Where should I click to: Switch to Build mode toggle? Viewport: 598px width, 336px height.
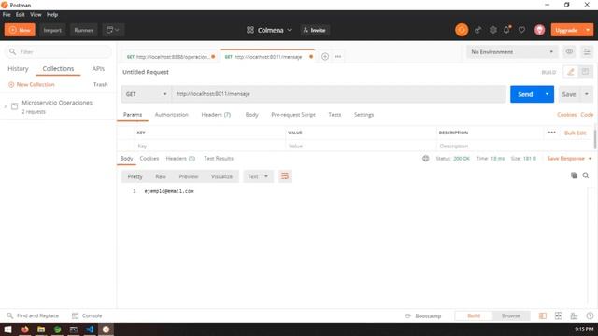click(x=474, y=315)
